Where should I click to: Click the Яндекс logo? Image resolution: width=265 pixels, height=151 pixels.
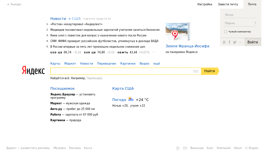[33, 71]
